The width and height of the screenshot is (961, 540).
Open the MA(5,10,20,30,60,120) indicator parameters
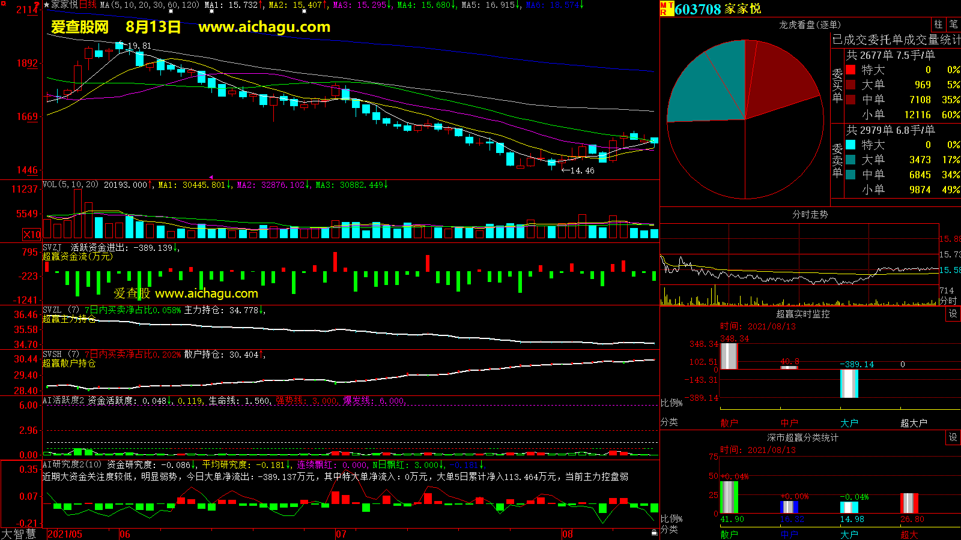[x=149, y=5]
